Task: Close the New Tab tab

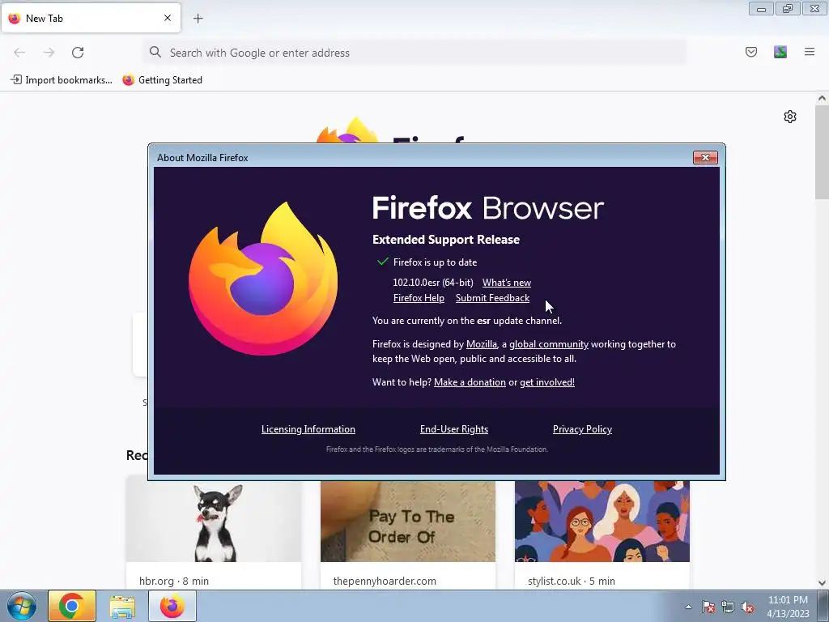Action: 168,18
